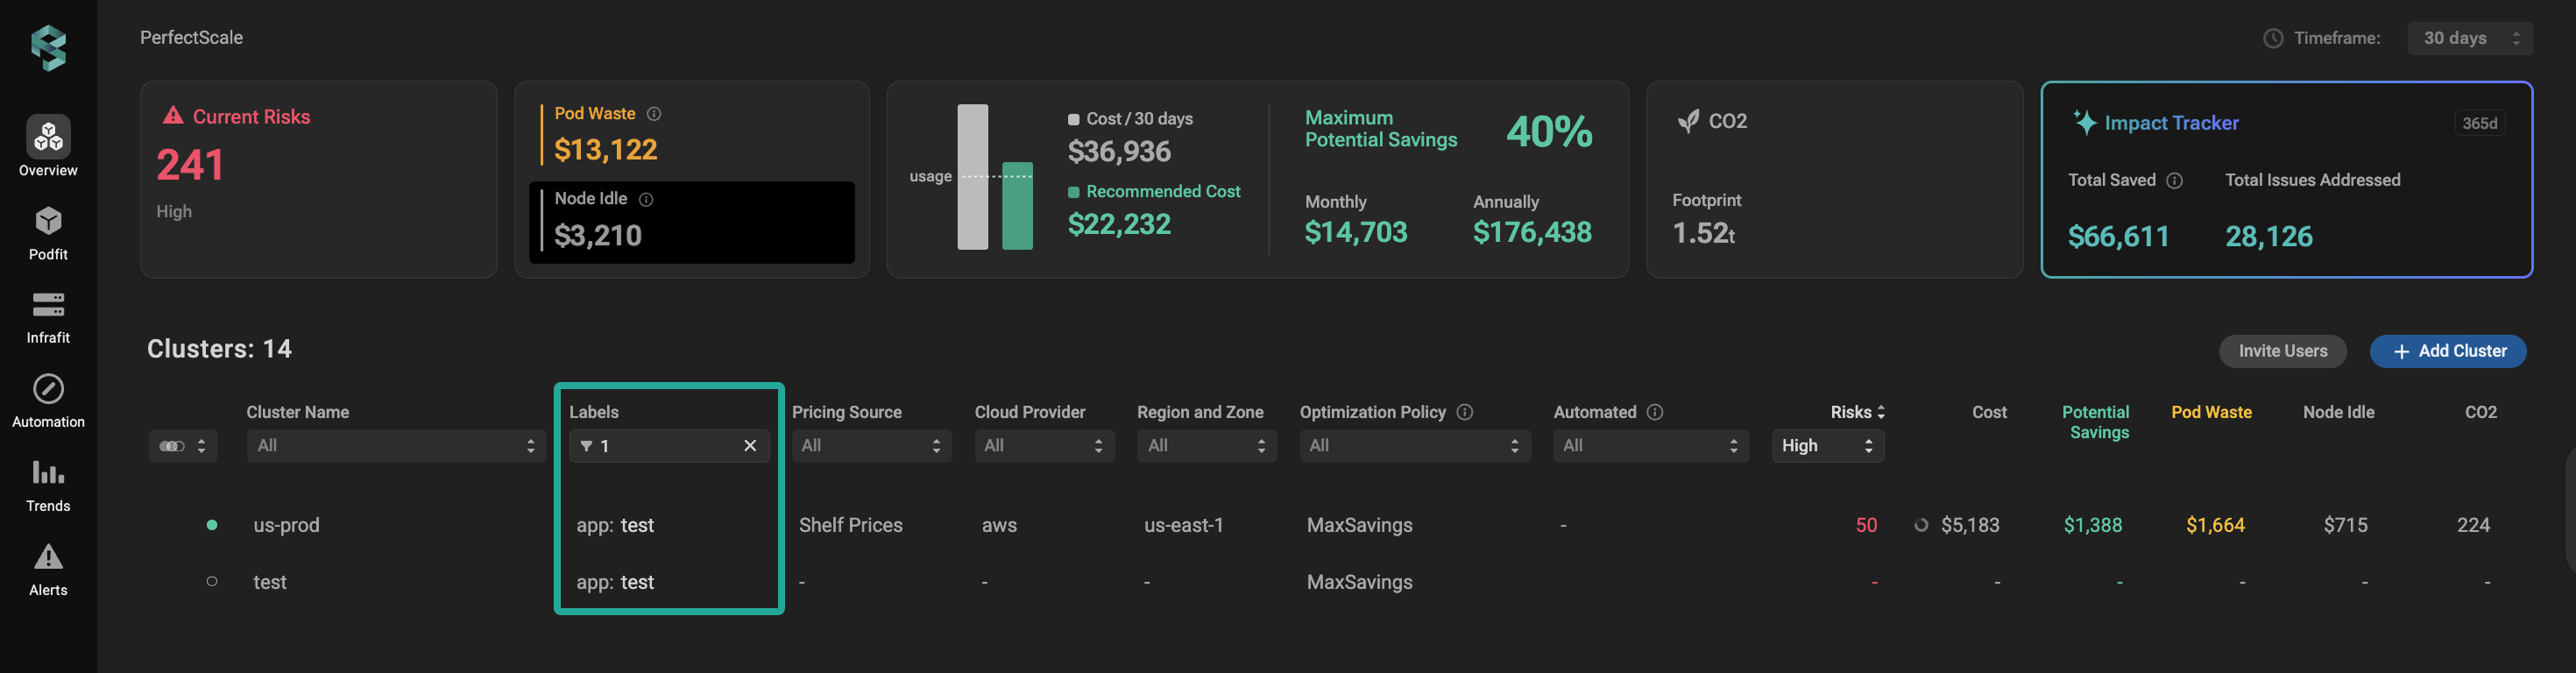This screenshot has width=2576, height=673.
Task: Click the test cluster hollow status dot
Action: click(212, 581)
